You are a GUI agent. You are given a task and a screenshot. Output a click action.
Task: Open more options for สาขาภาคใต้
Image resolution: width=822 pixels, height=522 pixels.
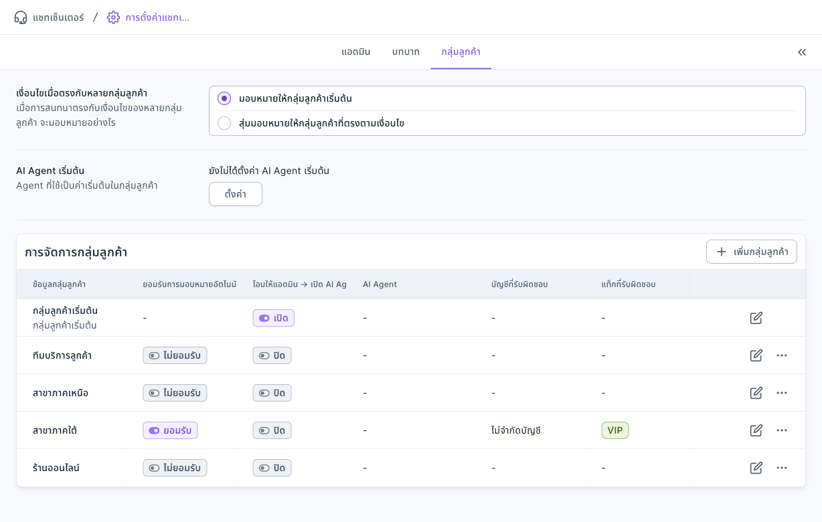click(x=782, y=430)
